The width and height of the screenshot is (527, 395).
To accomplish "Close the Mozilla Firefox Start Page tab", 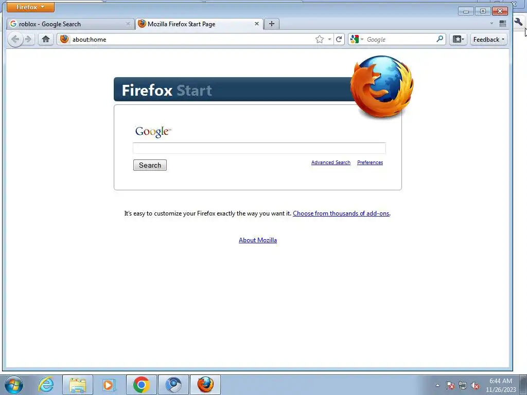I will (x=256, y=24).
